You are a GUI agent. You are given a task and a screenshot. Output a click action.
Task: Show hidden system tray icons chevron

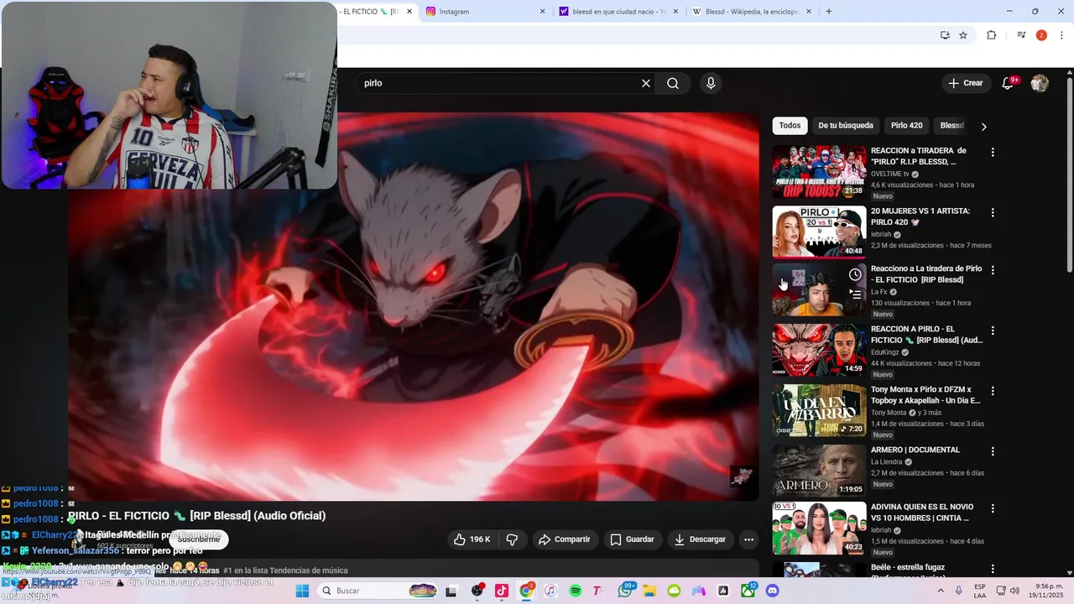point(941,591)
